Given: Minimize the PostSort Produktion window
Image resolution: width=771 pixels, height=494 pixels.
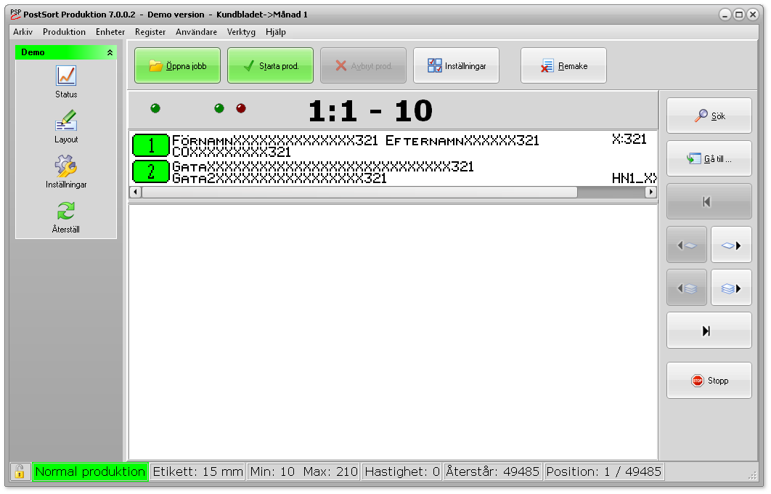Looking at the screenshot, I should pyautogui.click(x=725, y=15).
